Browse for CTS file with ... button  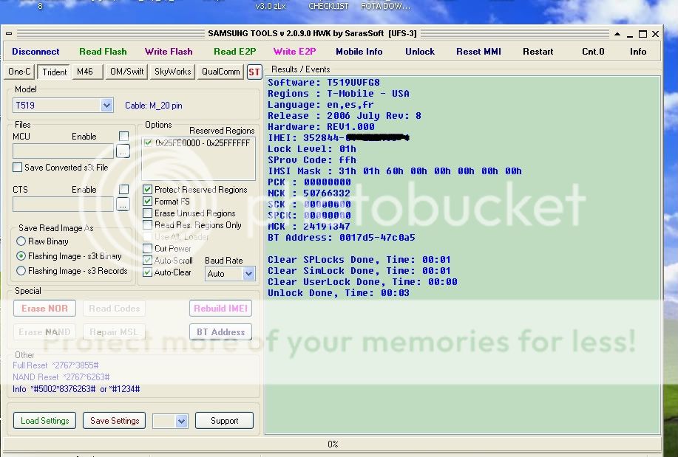[x=123, y=204]
